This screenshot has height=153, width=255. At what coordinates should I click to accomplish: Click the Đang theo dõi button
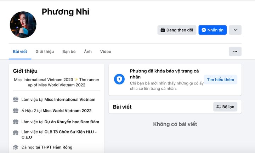pos(177,30)
